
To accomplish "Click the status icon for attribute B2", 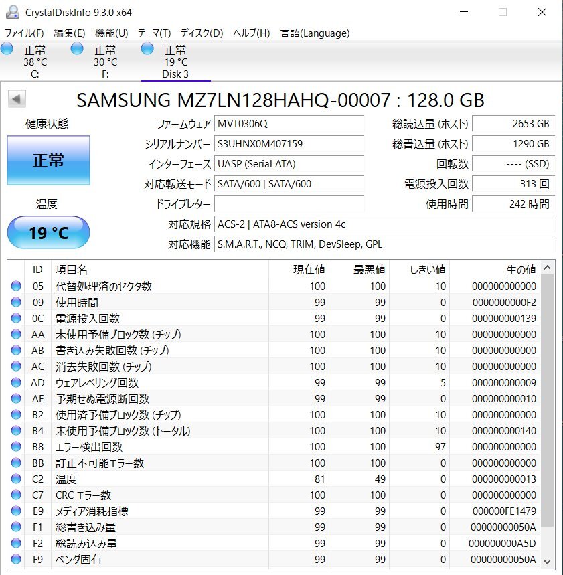I will [x=16, y=414].
